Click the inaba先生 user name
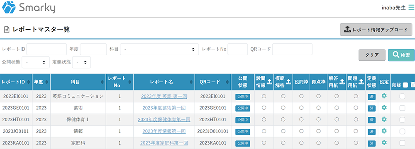Viewport: 415px width, 149px height. (x=393, y=8)
